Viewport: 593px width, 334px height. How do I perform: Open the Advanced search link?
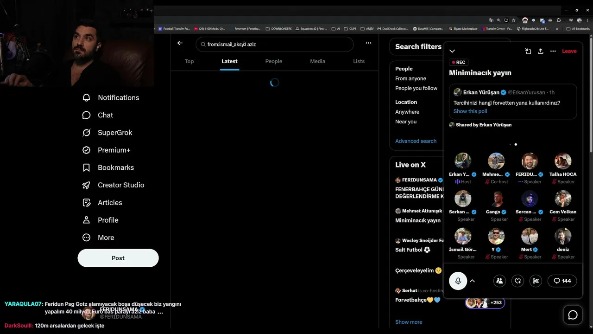[416, 141]
